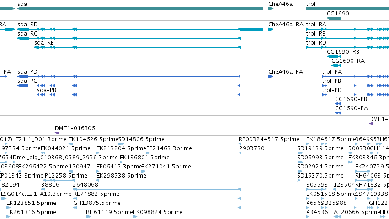Select the RH61119.5prime label
The width and height of the screenshot is (389, 219).
109,213
